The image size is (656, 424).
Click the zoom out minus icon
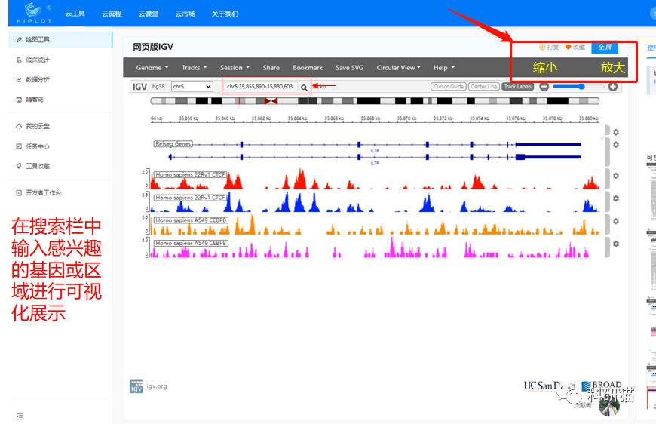544,87
